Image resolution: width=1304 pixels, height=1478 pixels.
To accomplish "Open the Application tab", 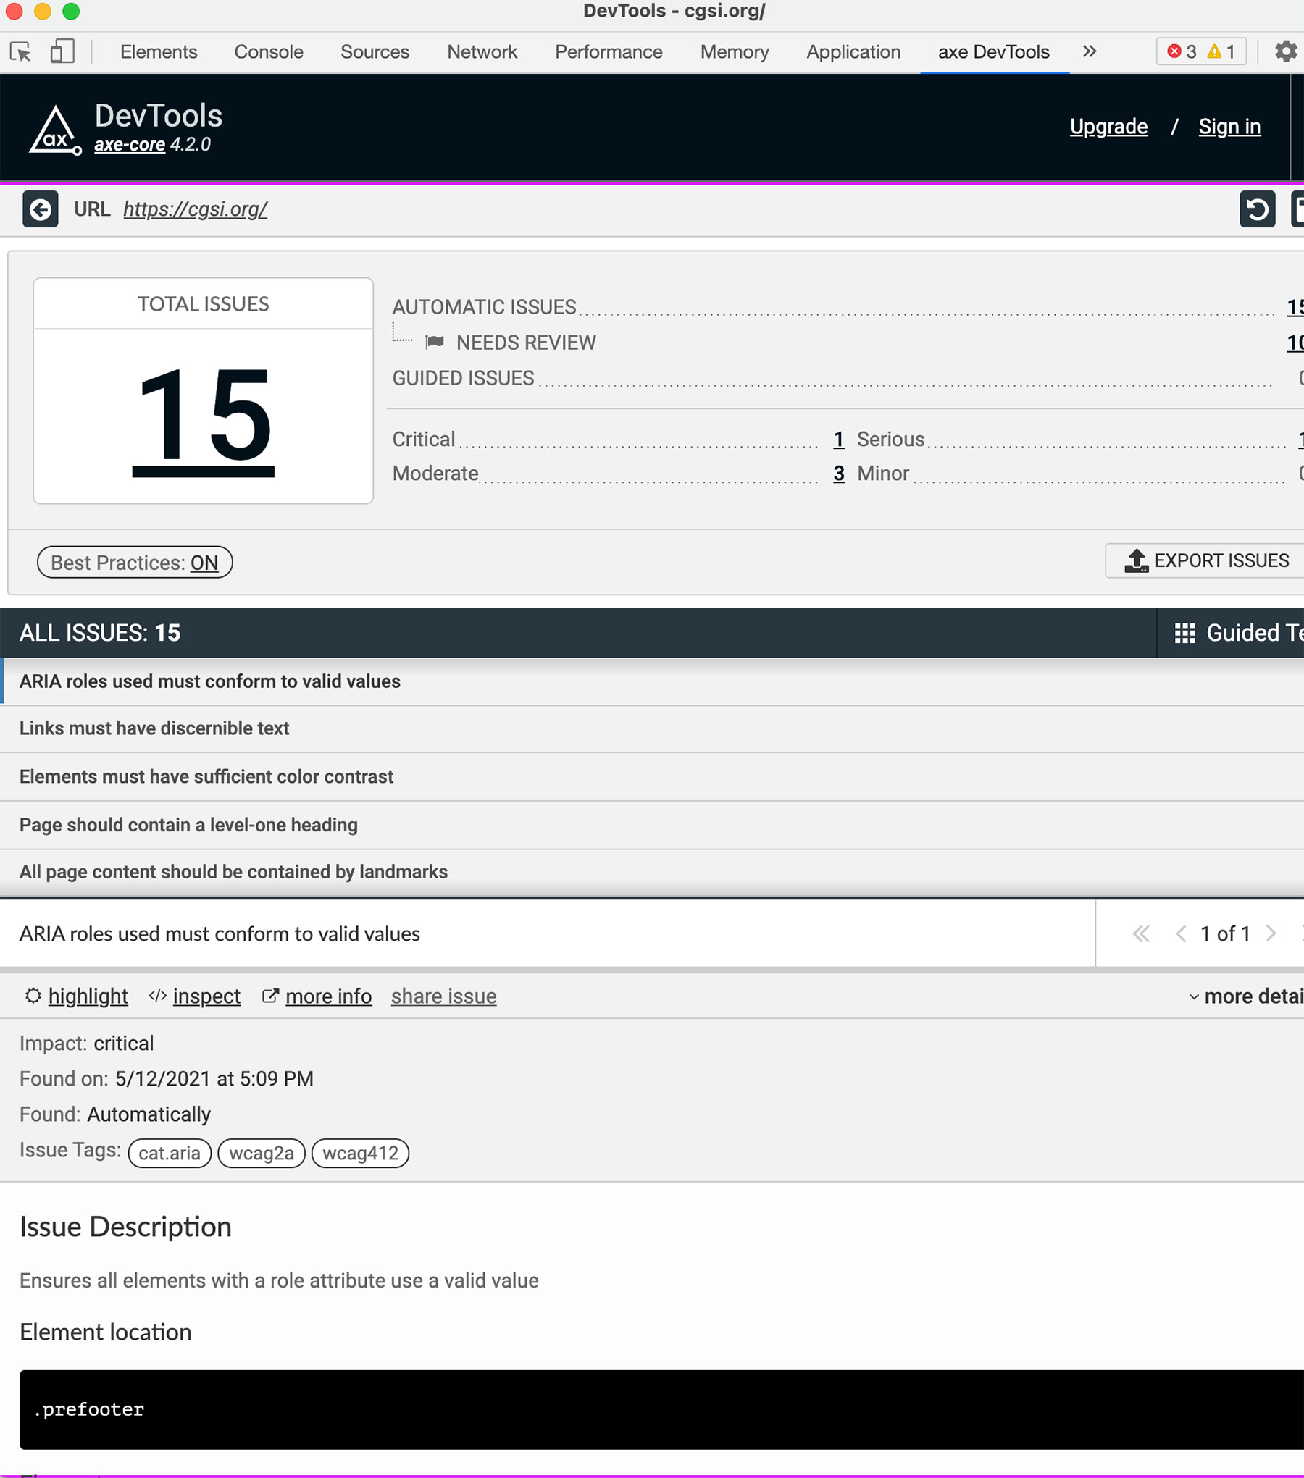I will [x=853, y=52].
